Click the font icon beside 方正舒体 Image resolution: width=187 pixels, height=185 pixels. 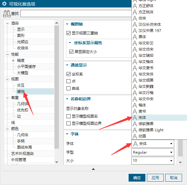[x=135, y=6]
